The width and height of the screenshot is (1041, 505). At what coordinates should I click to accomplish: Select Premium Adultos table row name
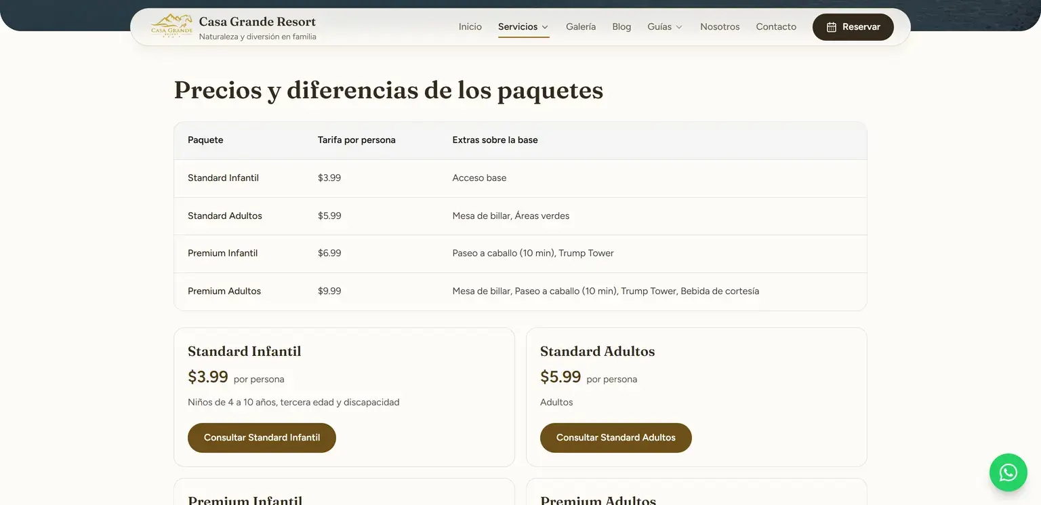click(224, 291)
